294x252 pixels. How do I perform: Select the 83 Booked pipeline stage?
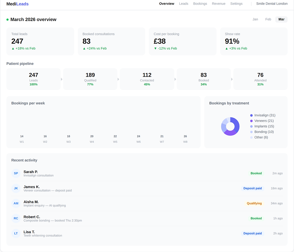pos(204,79)
